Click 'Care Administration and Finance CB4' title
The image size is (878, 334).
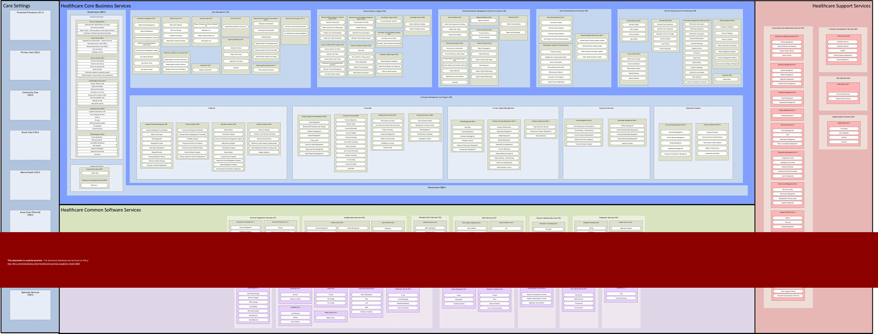(x=573, y=11)
